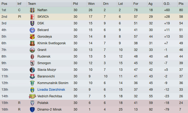Select the Rudensk row in the table
The height and width of the screenshot is (113, 188).
[x=94, y=57]
